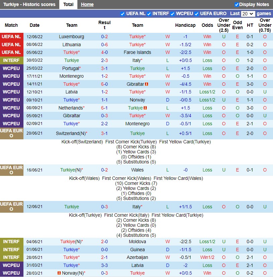The height and width of the screenshot is (277, 273).
Task: Open the 0-2 Luxembourg match score
Action: pos(105,37)
